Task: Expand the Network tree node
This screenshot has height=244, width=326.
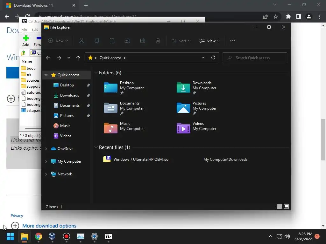Action: point(46,174)
